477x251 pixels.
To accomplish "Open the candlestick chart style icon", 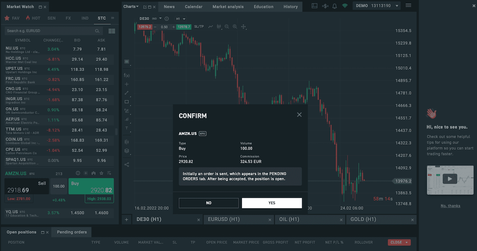I will pos(219,27).
